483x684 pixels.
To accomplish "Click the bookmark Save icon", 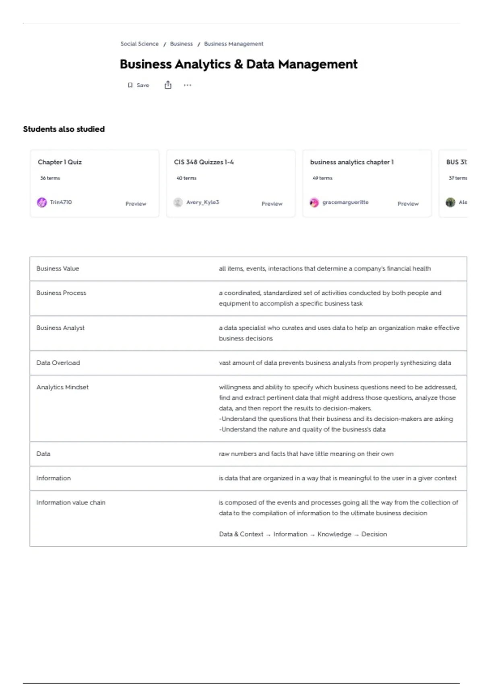I will (130, 85).
